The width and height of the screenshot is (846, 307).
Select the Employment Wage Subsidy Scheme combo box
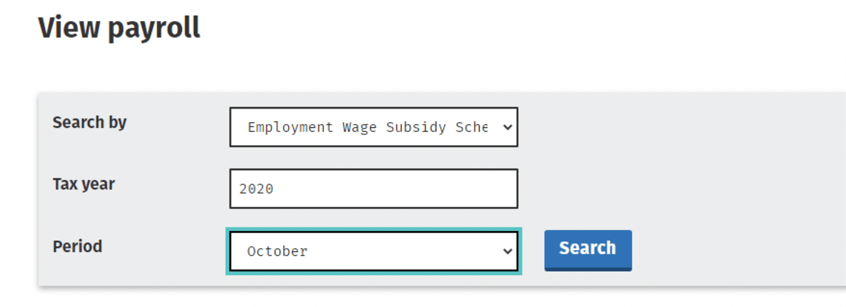pos(374,127)
